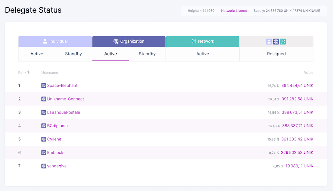The width and height of the screenshot is (333, 191).
Task: Open the BCdiploma delegate link
Action: pos(57,126)
